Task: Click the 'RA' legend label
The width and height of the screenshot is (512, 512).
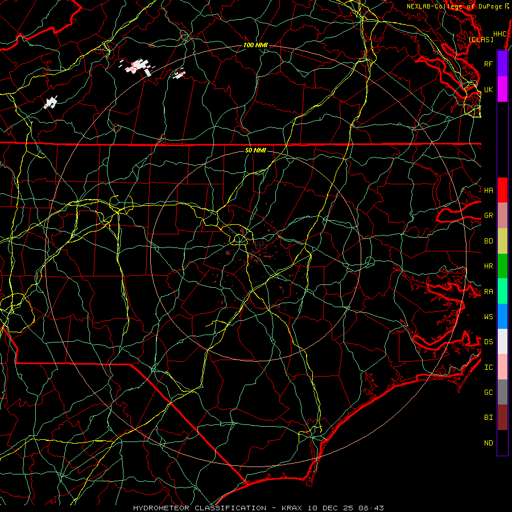Action: click(x=488, y=292)
